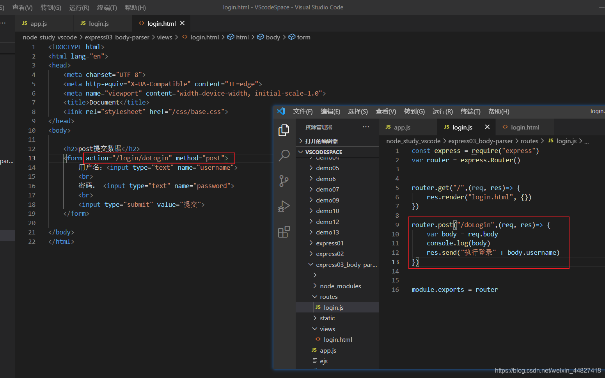Click the ejs file icon in tree

click(314, 361)
